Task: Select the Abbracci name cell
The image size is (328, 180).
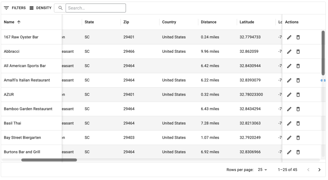Action: (31, 51)
